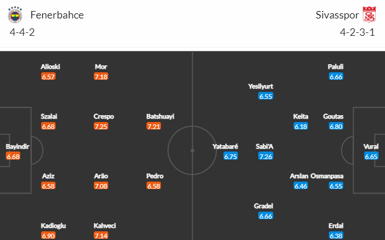Click the player name Gradel

263,206
